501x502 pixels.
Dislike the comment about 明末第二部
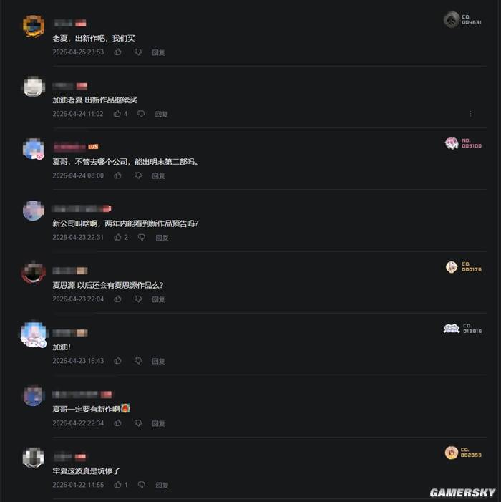(138, 175)
